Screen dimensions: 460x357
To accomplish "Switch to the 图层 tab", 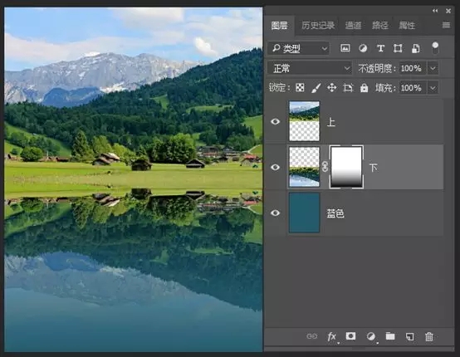I will pos(279,26).
